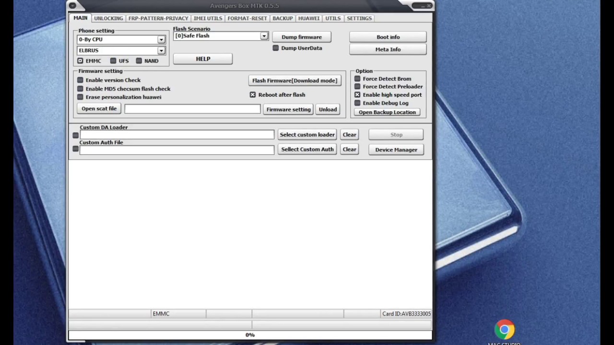Switch to the BACKUP tab
Viewport: 614px width, 345px height.
(283, 18)
